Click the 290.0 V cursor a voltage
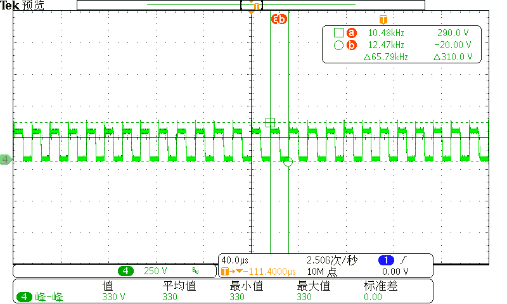This screenshot has width=507, height=304. (x=452, y=33)
